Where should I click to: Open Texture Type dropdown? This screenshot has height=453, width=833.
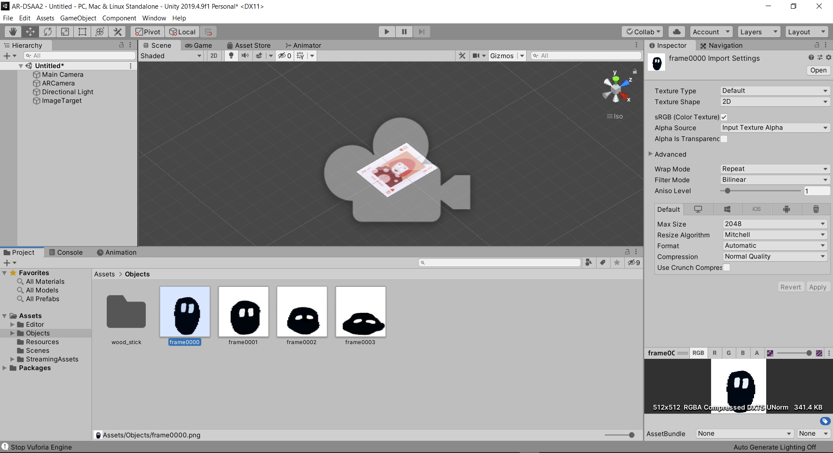(x=775, y=91)
